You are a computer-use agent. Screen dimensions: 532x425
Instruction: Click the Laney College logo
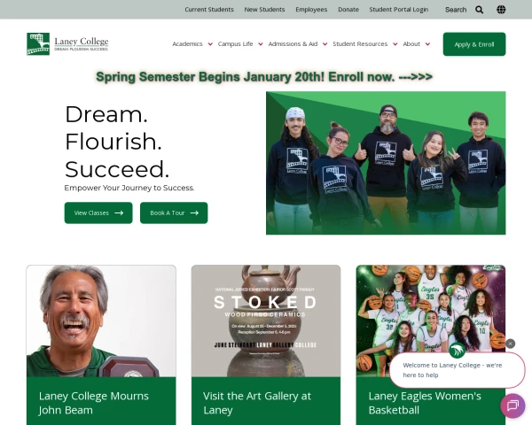pos(67,44)
